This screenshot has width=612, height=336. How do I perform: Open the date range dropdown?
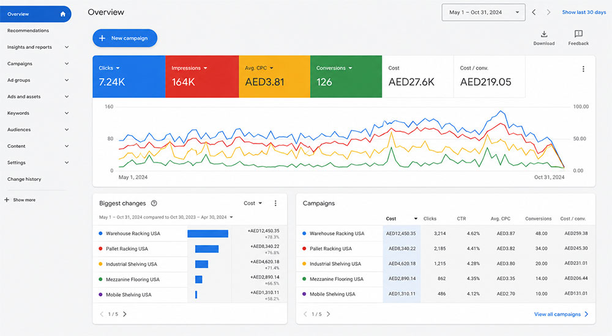click(483, 12)
